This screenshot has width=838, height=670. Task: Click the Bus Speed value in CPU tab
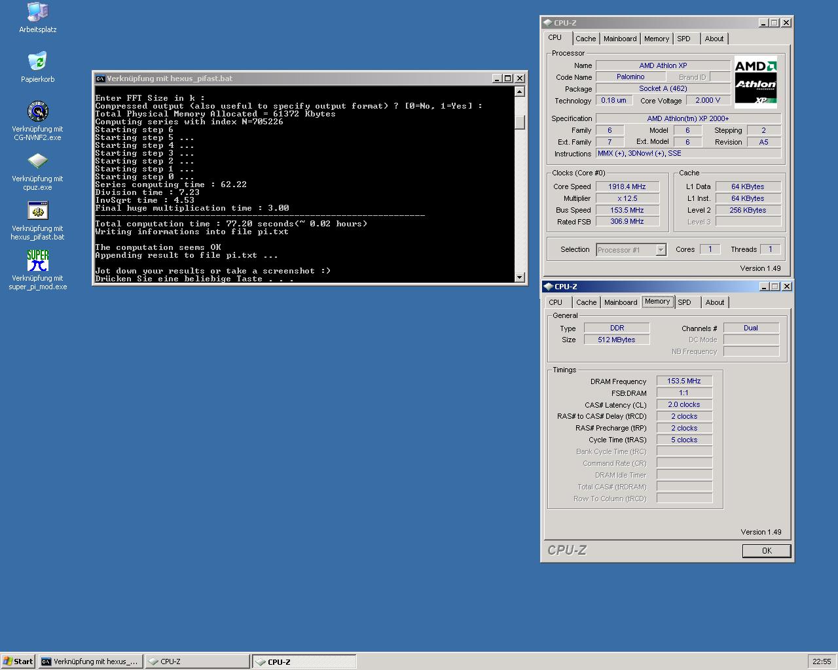(x=627, y=210)
